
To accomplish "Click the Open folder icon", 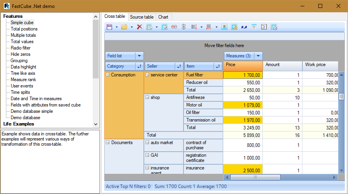I will (124, 27).
